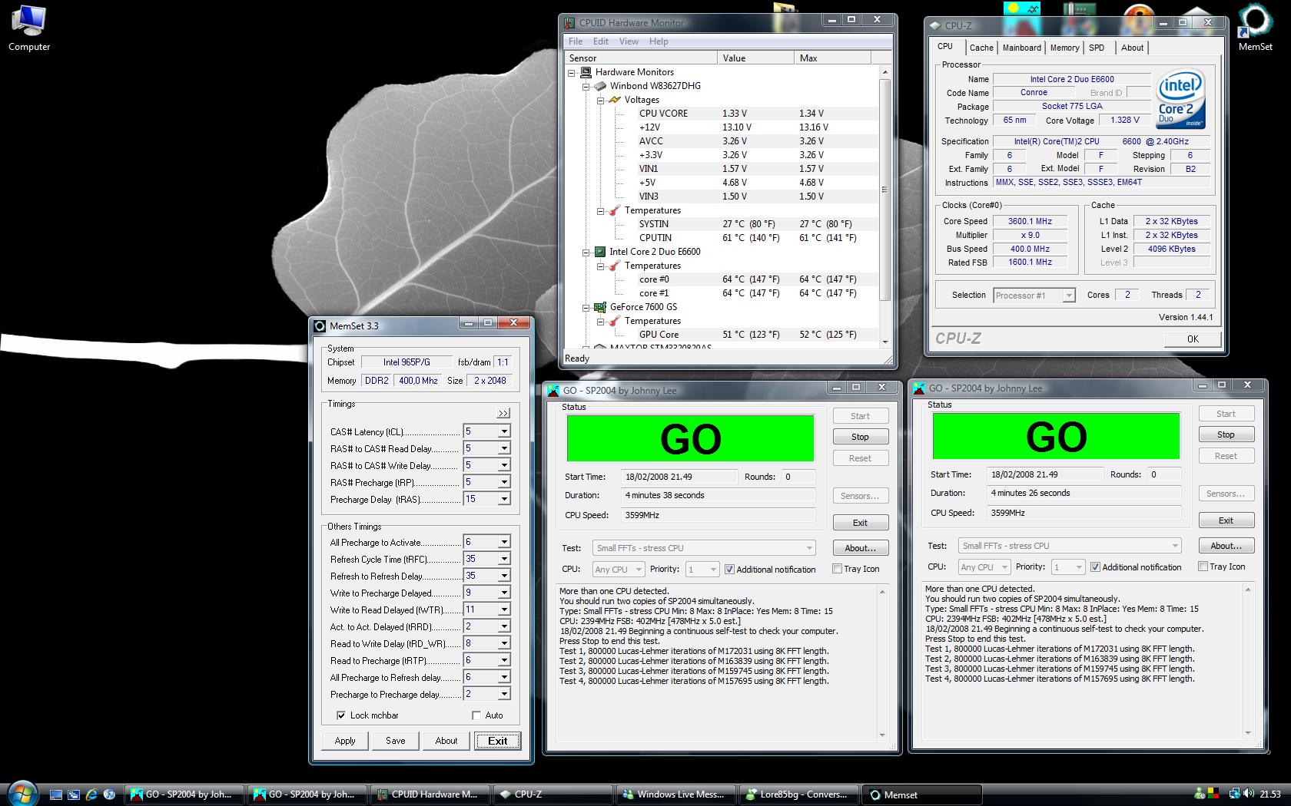
Task: Switch to Windows Live Messenger taskbar button
Action: click(x=675, y=794)
